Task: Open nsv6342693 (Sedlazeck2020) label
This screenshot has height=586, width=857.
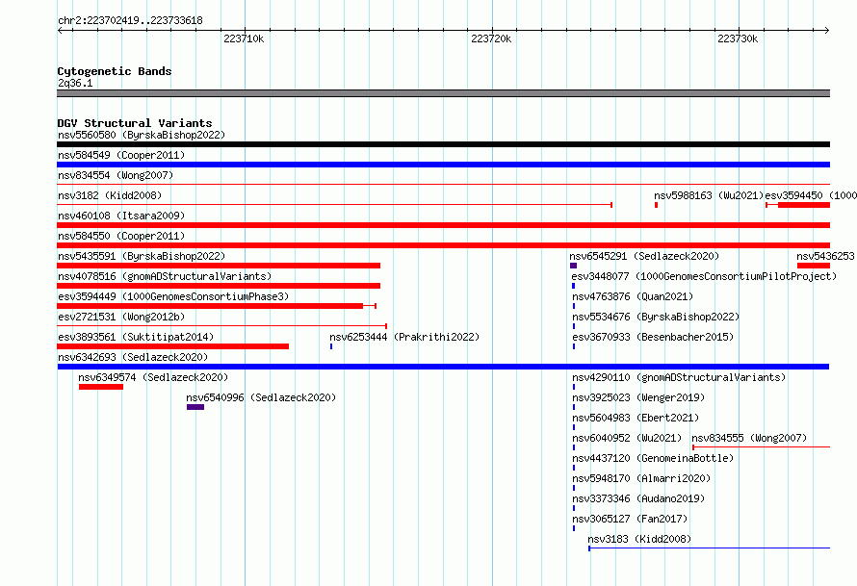Action: (x=133, y=357)
